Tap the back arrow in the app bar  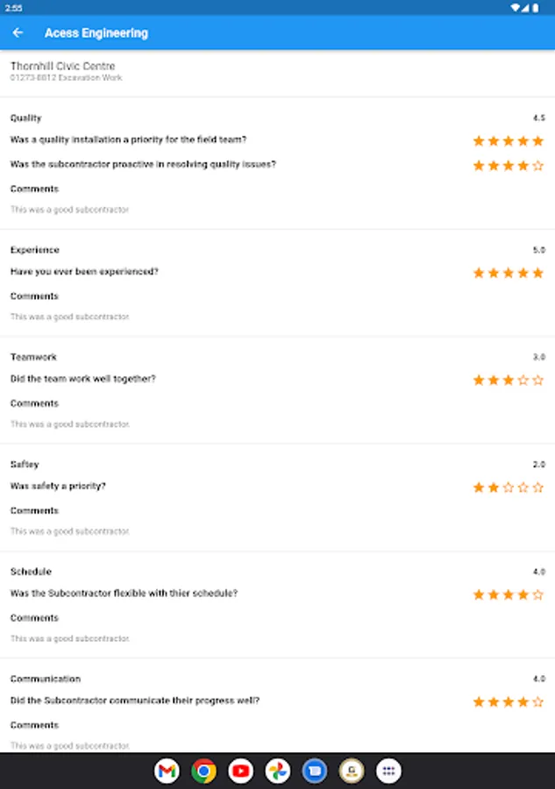point(18,32)
